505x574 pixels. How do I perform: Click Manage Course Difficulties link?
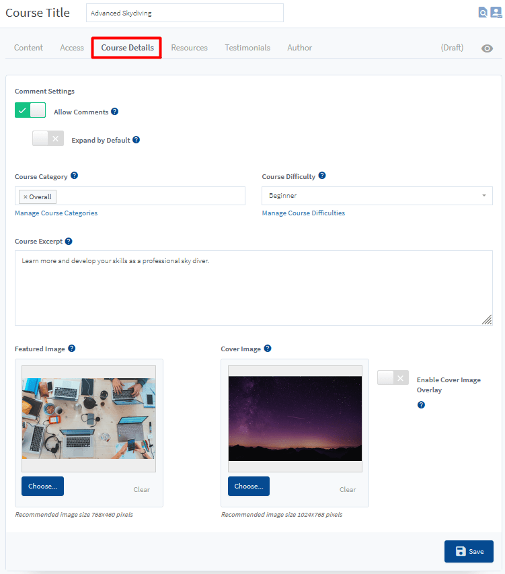point(303,213)
